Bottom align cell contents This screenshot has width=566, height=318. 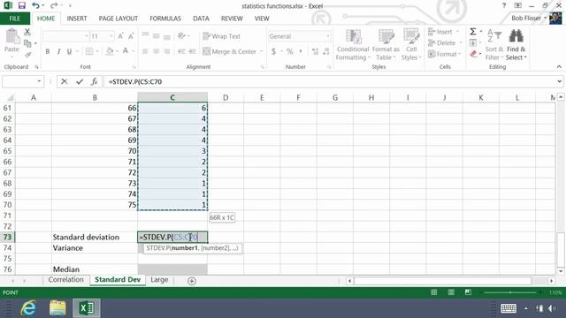pyautogui.click(x=167, y=36)
